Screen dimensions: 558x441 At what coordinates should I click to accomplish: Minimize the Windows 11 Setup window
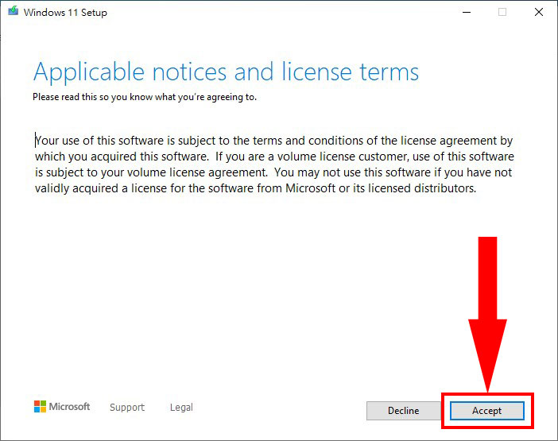click(x=467, y=13)
